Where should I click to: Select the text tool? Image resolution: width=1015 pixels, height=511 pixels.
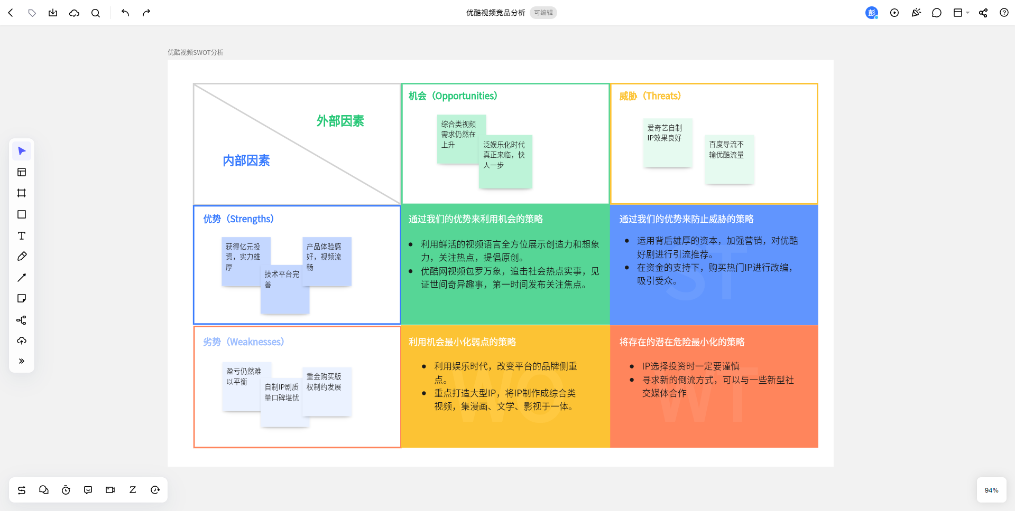(22, 235)
